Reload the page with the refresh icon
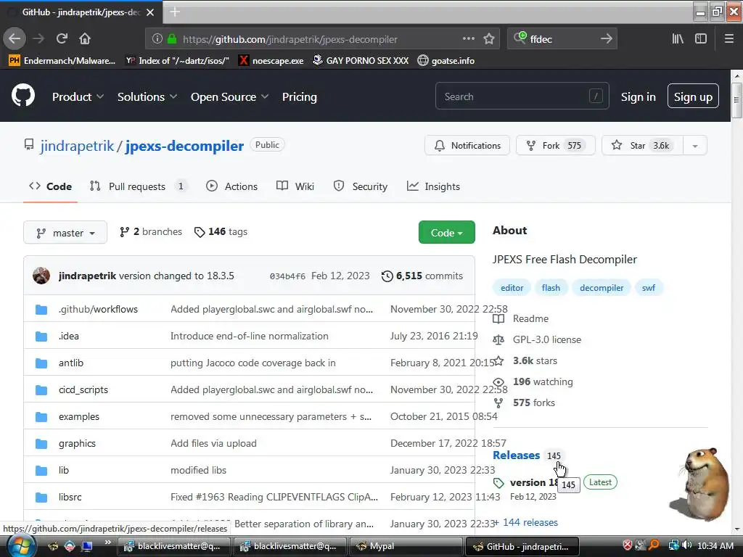 [x=62, y=38]
